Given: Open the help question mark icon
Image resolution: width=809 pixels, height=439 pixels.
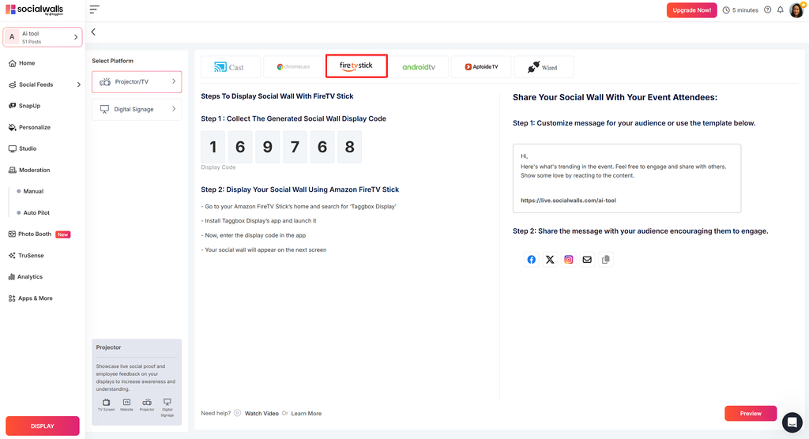Looking at the screenshot, I should [768, 9].
